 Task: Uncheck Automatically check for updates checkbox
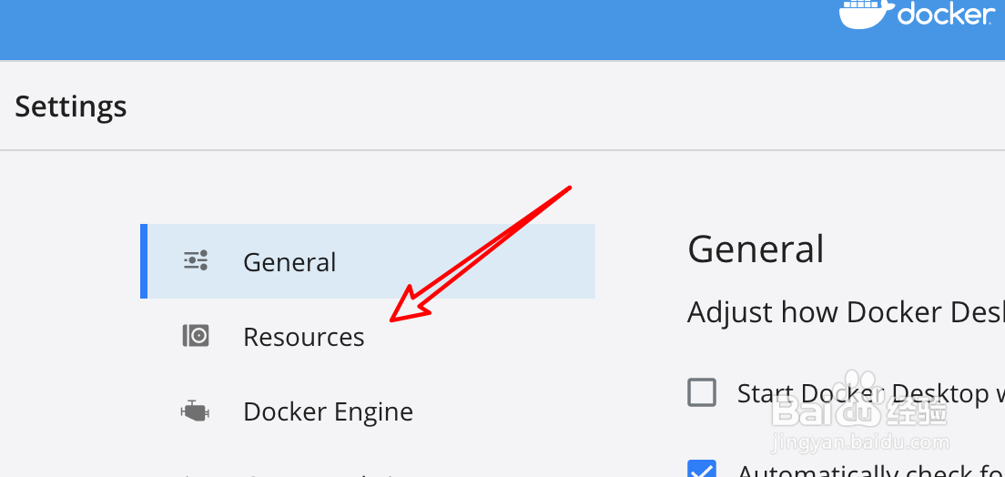[x=702, y=470]
